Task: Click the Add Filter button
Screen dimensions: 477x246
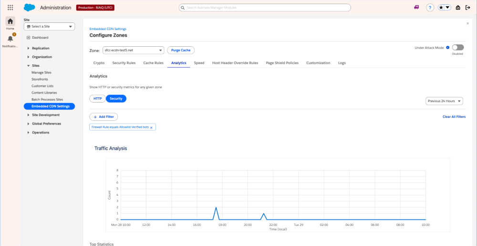Action: point(104,117)
